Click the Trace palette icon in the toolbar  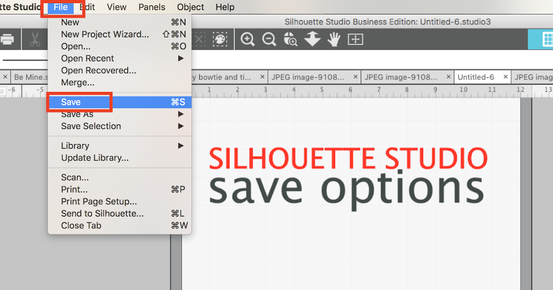tap(220, 39)
